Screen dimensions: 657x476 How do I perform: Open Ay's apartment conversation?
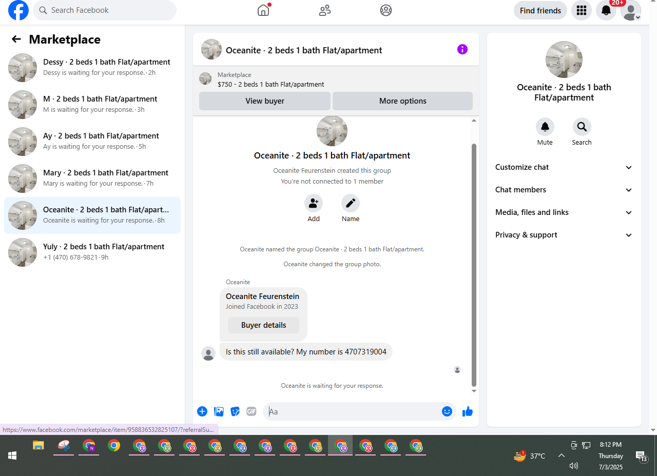click(x=92, y=142)
